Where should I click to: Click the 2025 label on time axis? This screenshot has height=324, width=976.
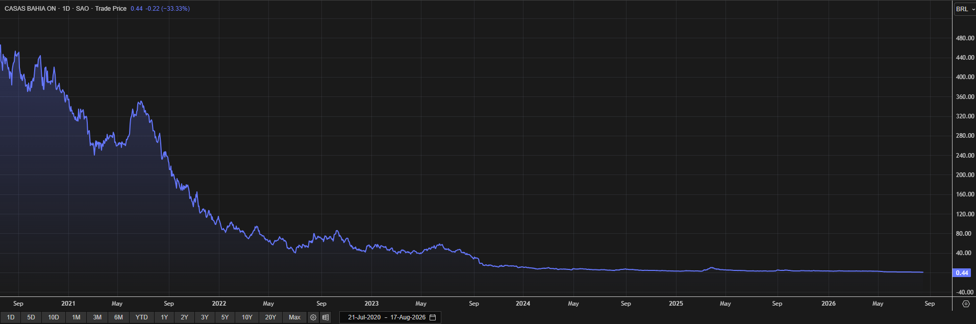pos(676,304)
